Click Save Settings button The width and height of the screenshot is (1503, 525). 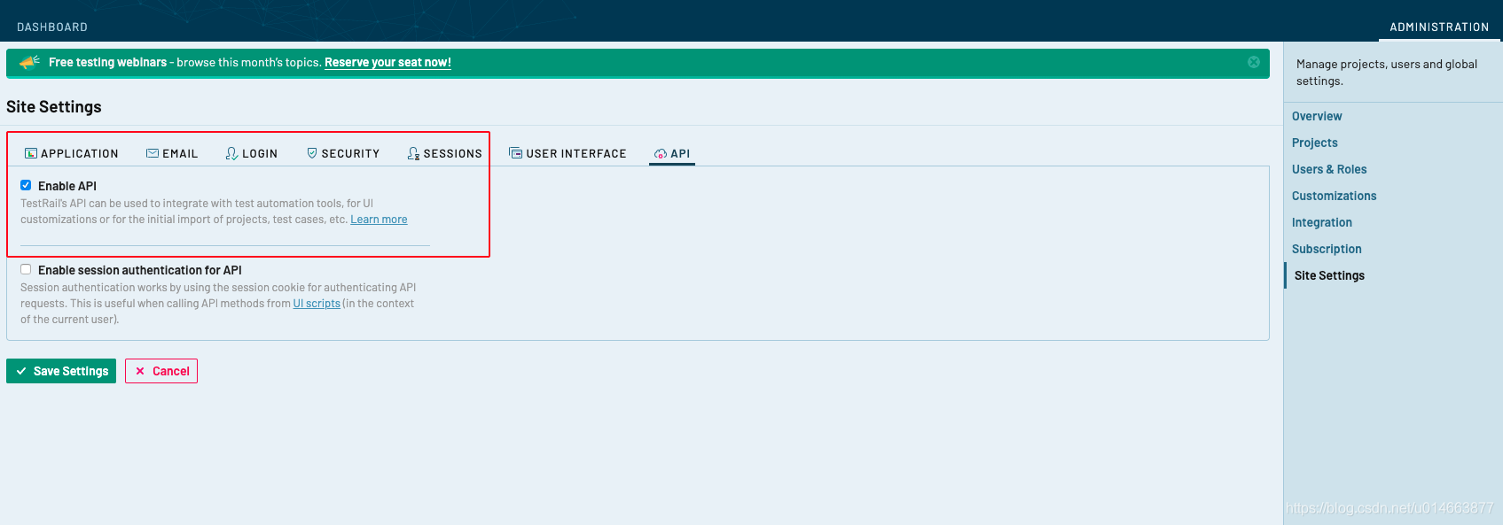[x=61, y=371]
